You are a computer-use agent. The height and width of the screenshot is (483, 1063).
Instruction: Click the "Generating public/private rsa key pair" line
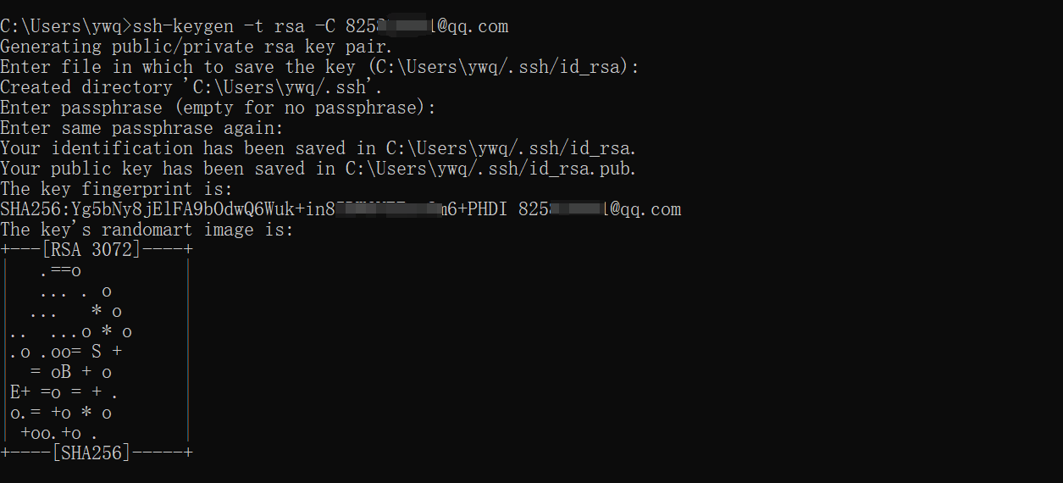pos(197,47)
